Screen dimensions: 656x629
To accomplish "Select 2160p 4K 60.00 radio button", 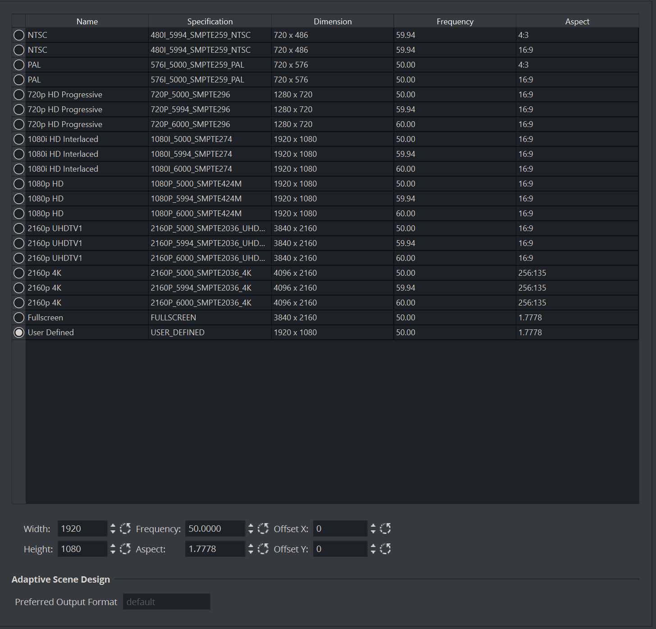I will point(19,303).
